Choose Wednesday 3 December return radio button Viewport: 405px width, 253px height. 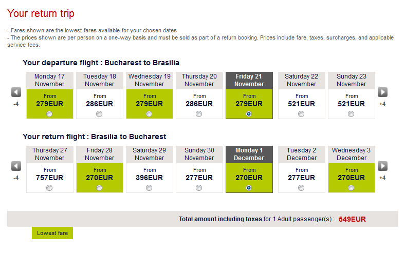coord(351,188)
